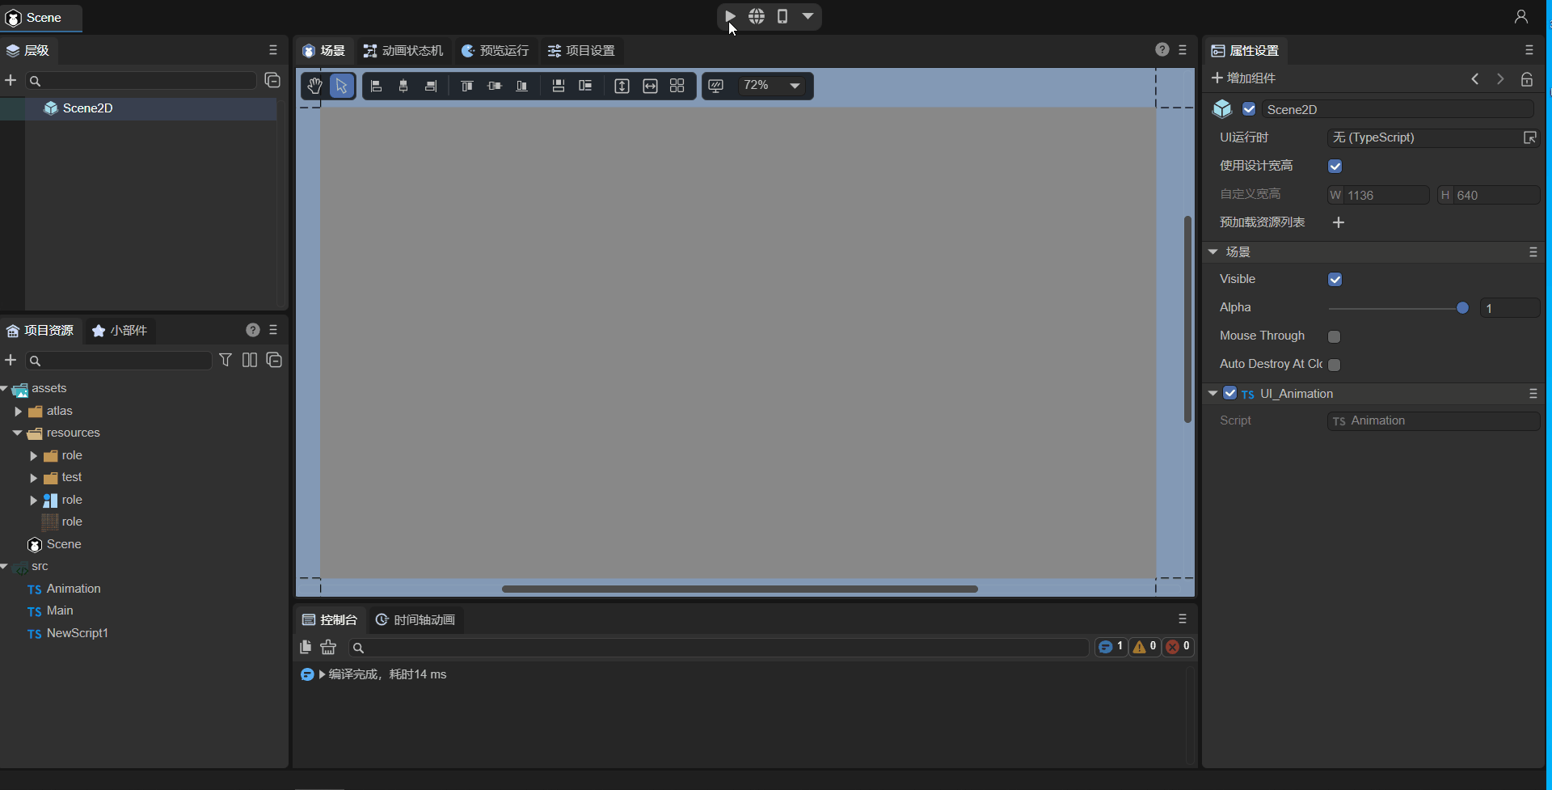Image resolution: width=1552 pixels, height=790 pixels.
Task: Click the mobile device preview icon
Action: [782, 16]
